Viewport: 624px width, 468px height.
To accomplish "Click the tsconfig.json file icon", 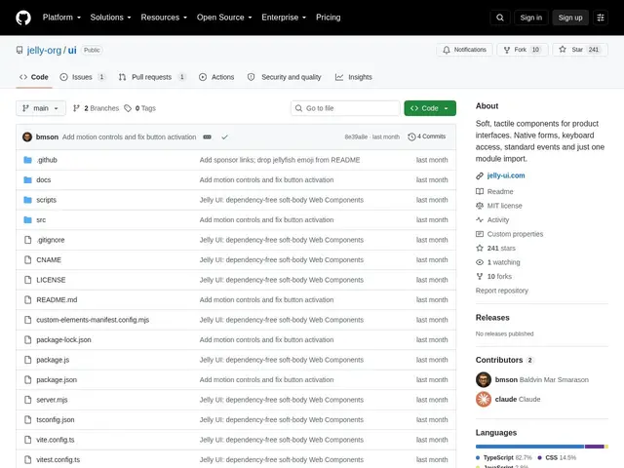I will 27,420.
